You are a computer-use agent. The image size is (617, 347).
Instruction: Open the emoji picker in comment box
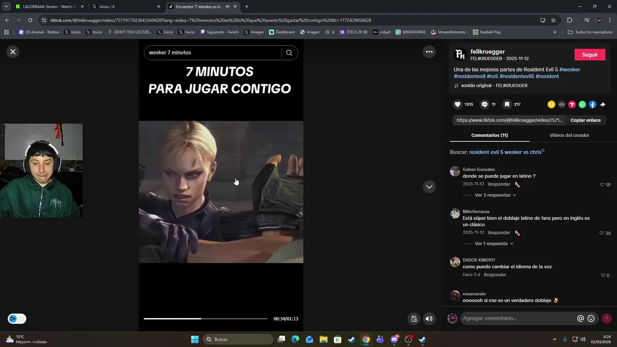coord(591,318)
